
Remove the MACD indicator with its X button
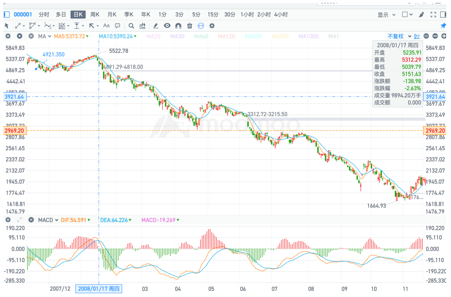(31, 220)
